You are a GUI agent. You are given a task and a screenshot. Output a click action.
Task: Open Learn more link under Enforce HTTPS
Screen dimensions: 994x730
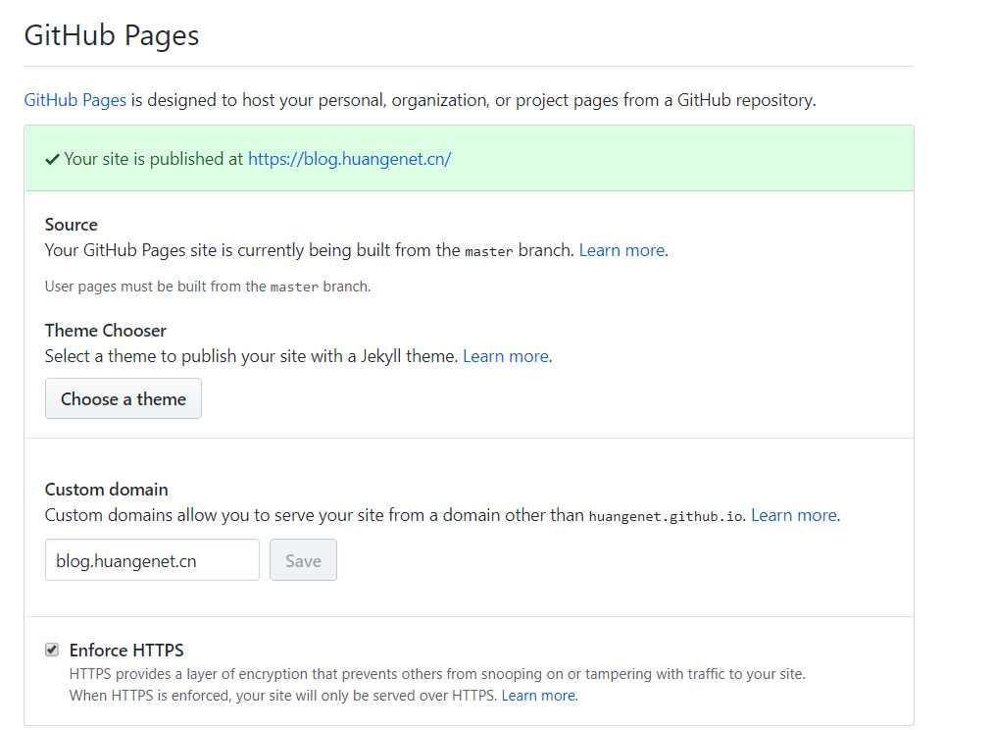pyautogui.click(x=539, y=696)
